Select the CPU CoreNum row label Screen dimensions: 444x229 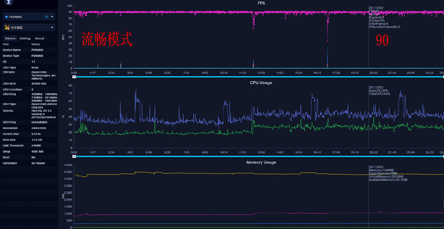coord(12,89)
